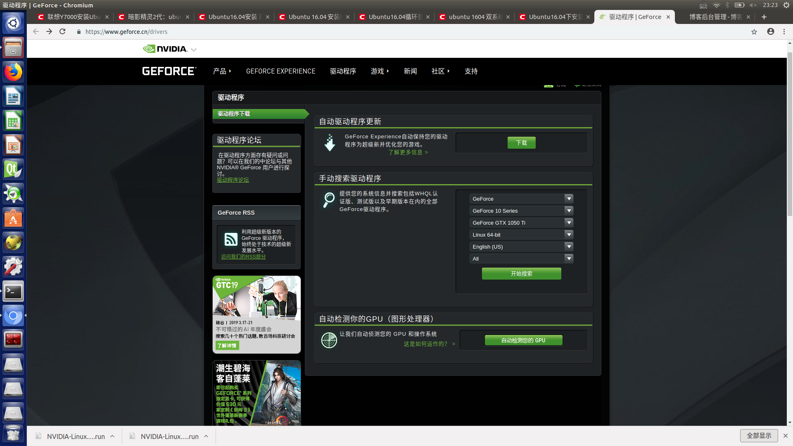Close the downloads bar
The height and width of the screenshot is (446, 793).
pos(786,436)
